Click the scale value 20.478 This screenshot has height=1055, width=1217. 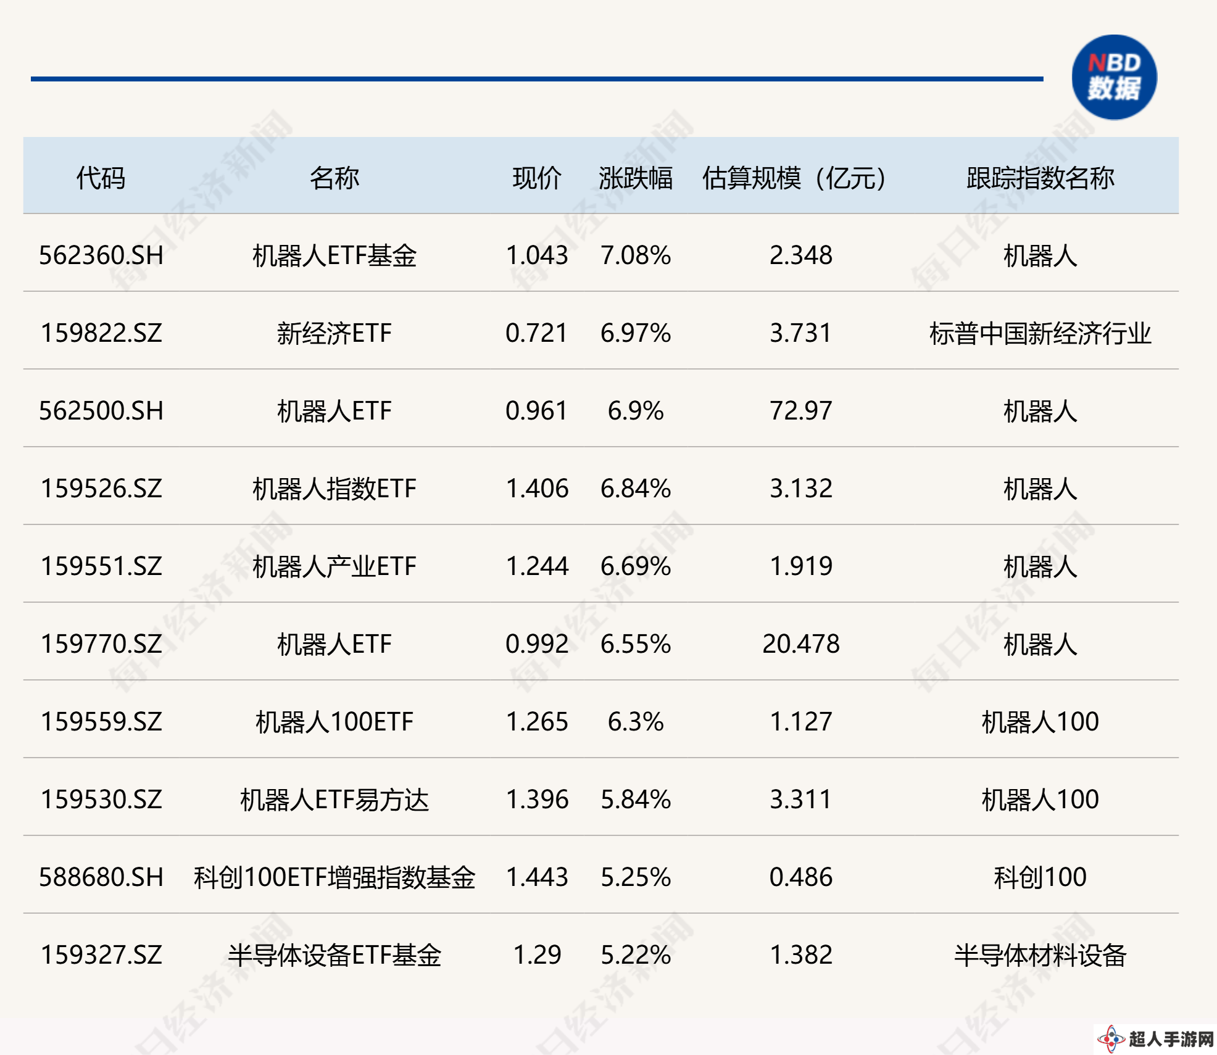click(801, 644)
